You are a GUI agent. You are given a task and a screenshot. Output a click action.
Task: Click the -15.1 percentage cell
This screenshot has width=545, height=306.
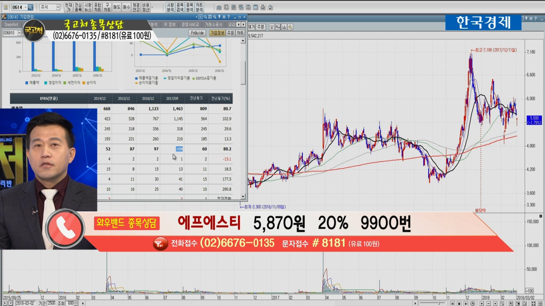coord(227,159)
